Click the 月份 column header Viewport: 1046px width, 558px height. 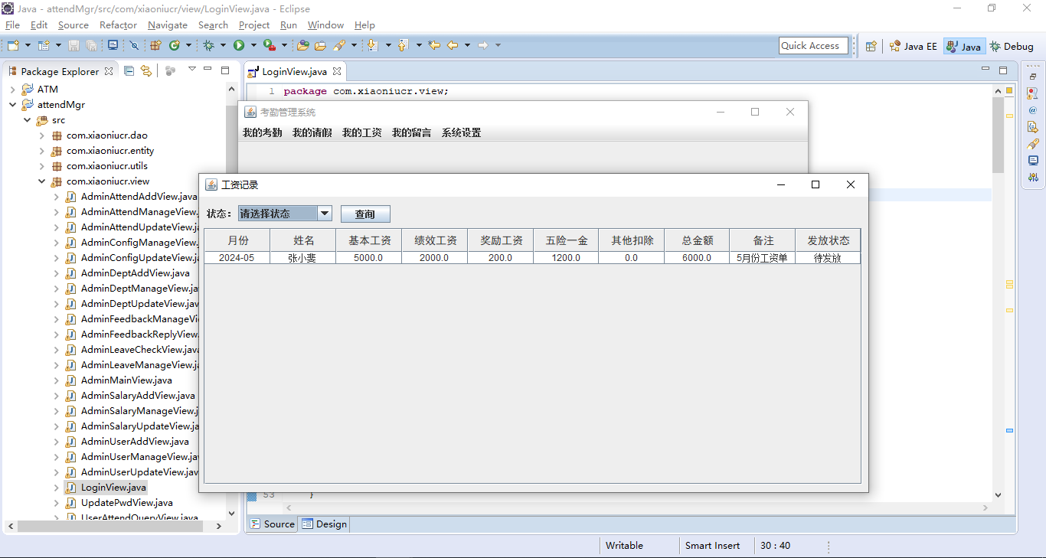pos(237,240)
